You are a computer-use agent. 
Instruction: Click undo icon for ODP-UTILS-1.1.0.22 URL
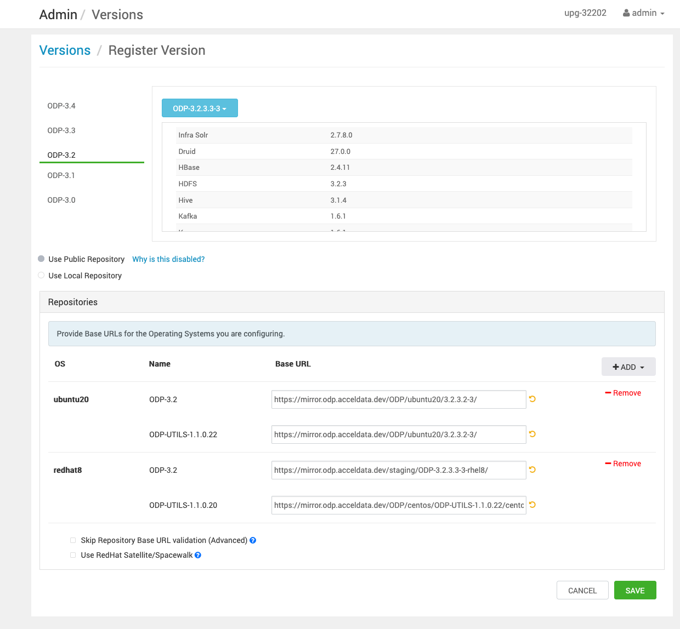[532, 434]
